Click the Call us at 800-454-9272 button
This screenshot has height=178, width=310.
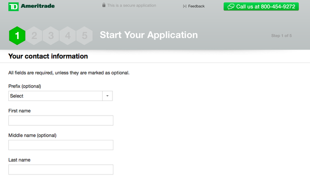261,7
